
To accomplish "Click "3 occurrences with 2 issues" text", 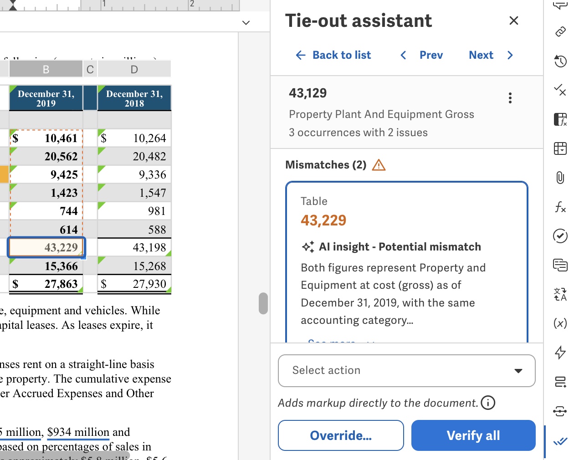I will click(358, 133).
